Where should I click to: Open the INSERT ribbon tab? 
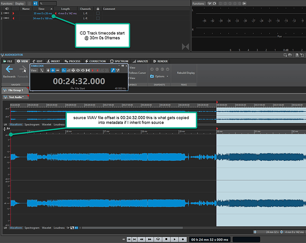point(54,61)
